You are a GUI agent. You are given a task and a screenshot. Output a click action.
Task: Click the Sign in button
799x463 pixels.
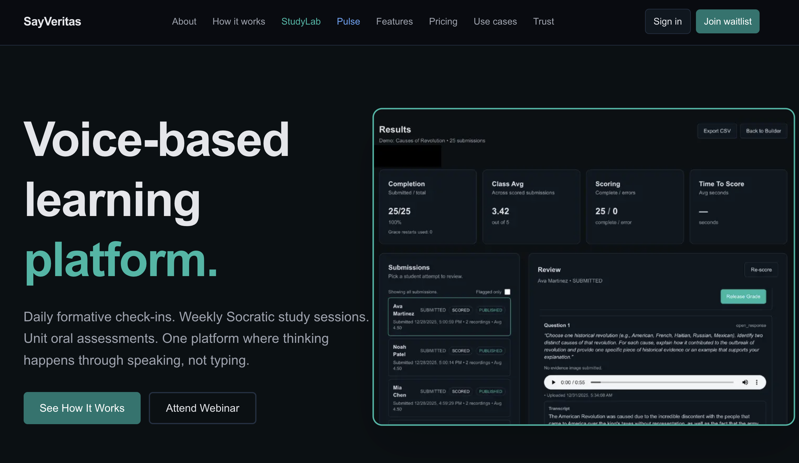click(667, 21)
